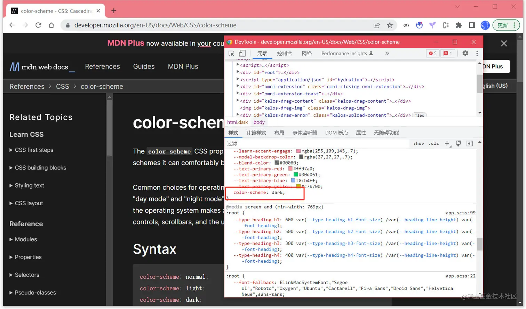Focus the 过滤 styles filter field
526x309 pixels.
317,143
